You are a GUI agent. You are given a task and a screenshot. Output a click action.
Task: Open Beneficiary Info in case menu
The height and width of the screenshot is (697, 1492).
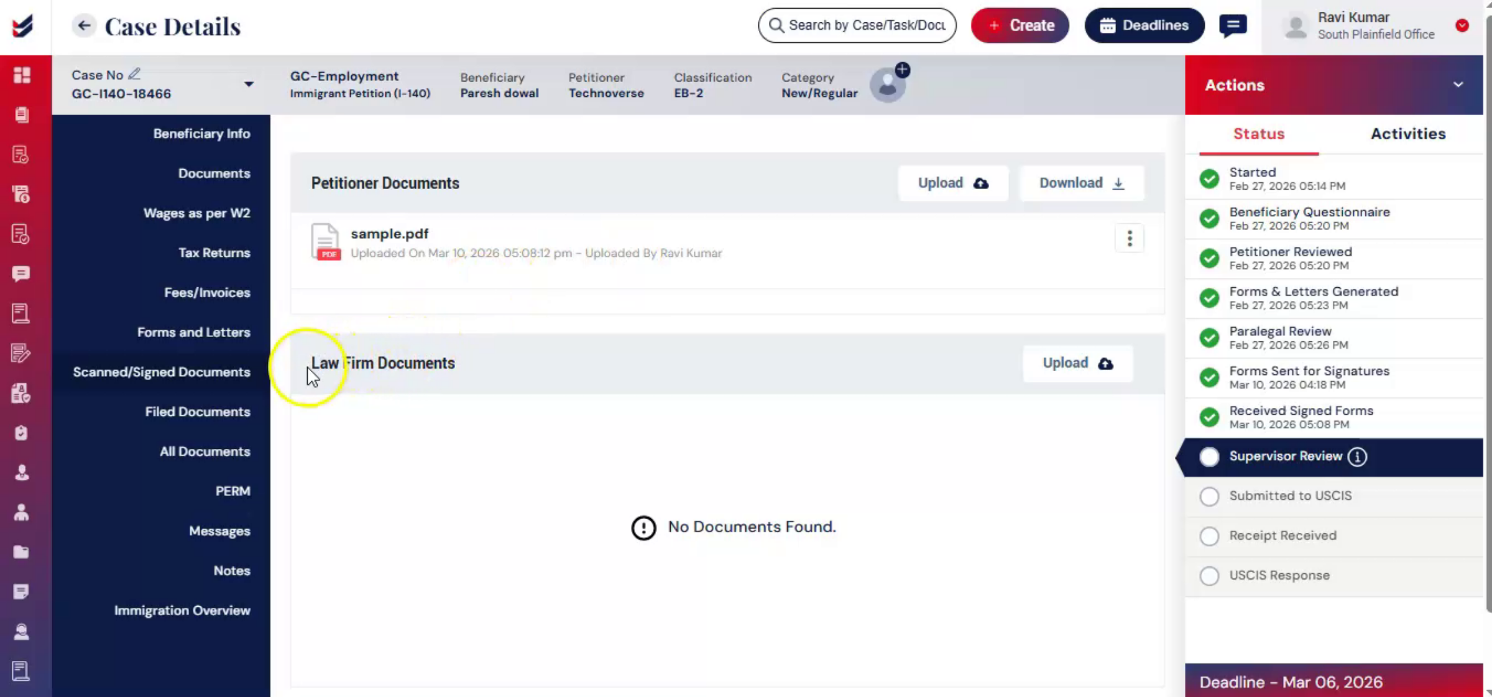point(201,134)
